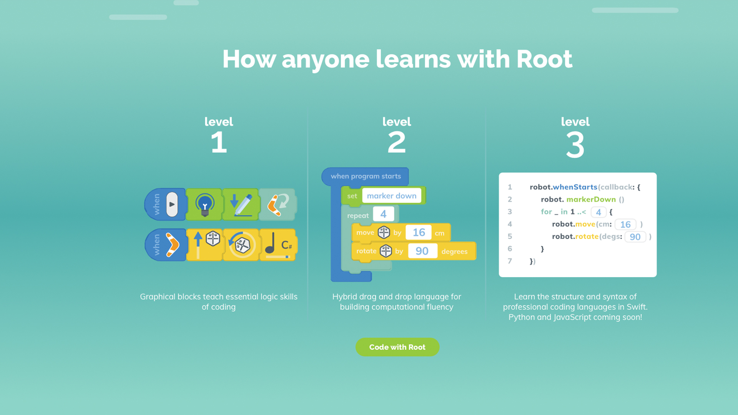Click the 'repeat' block label
The height and width of the screenshot is (415, 738).
point(358,216)
